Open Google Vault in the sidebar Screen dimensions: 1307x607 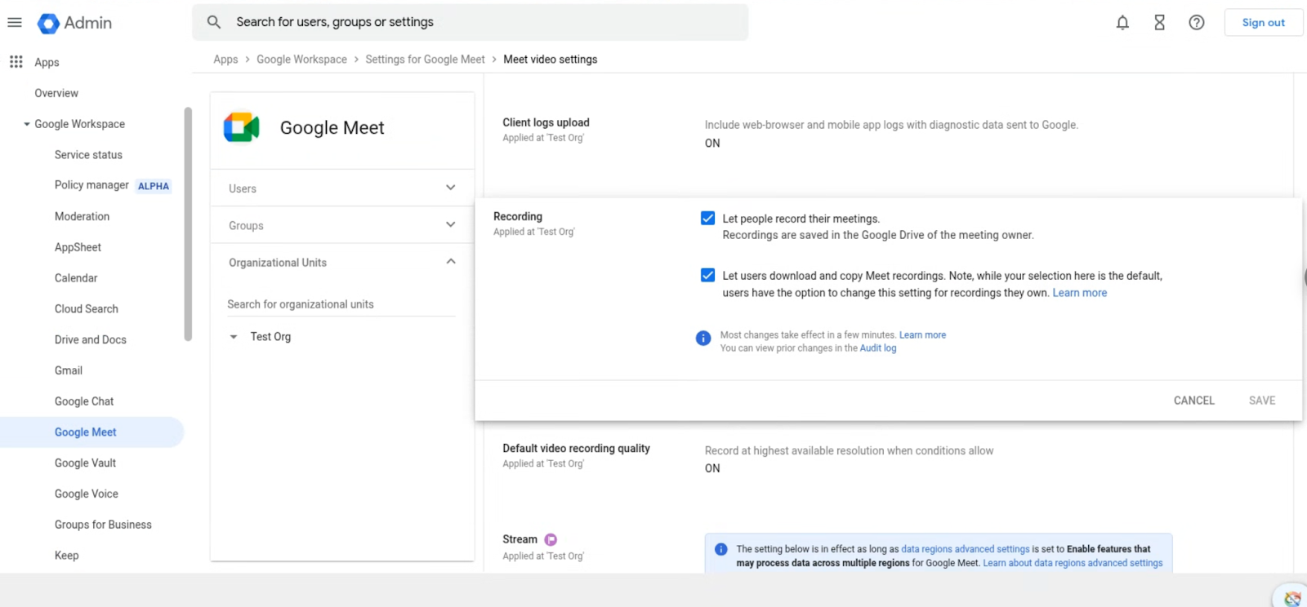point(85,463)
